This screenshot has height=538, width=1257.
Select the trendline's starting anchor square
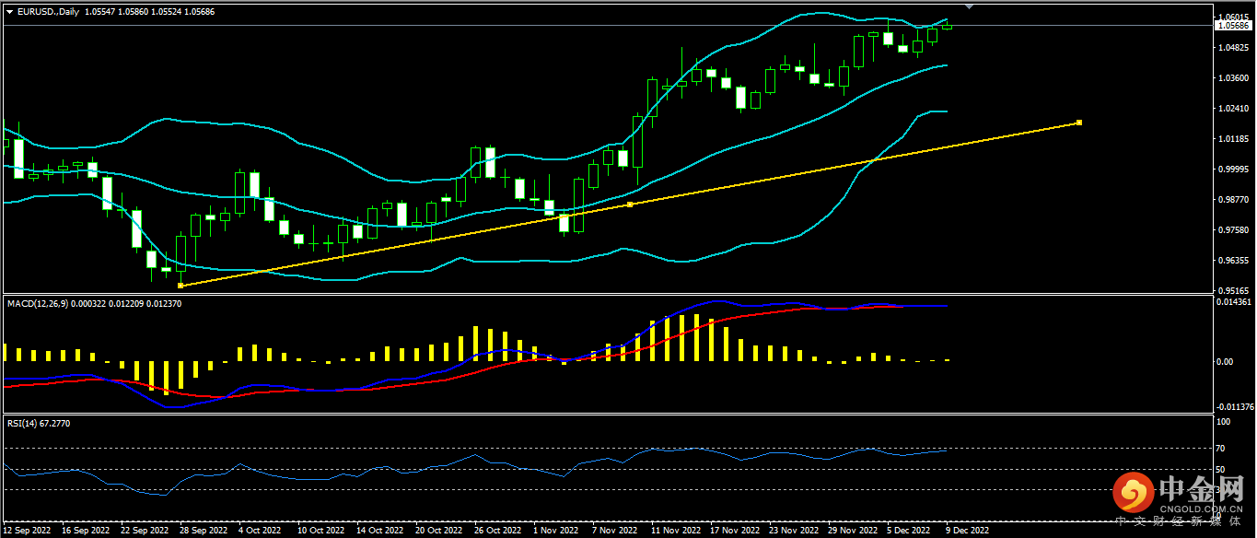click(180, 286)
